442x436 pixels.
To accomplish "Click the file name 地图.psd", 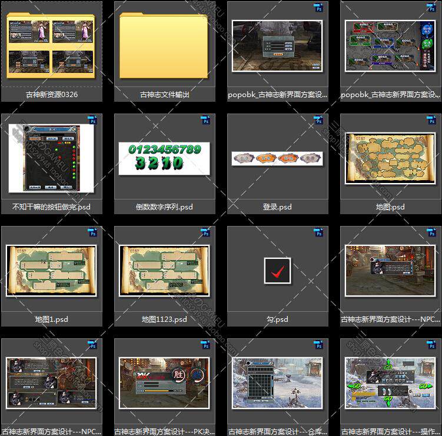I will pyautogui.click(x=390, y=207).
